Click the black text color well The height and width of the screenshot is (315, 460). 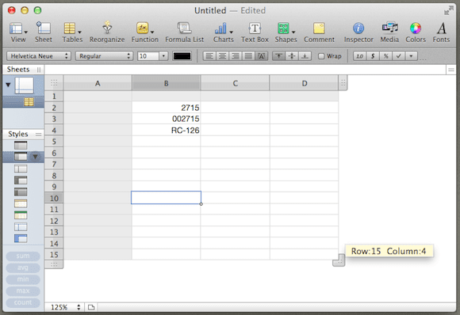click(x=182, y=56)
